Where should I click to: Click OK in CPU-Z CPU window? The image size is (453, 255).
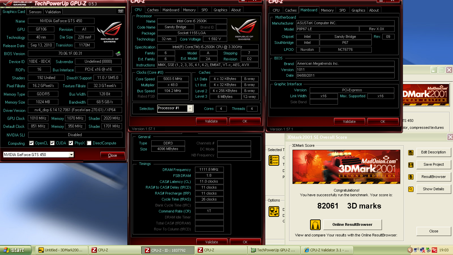click(x=245, y=121)
